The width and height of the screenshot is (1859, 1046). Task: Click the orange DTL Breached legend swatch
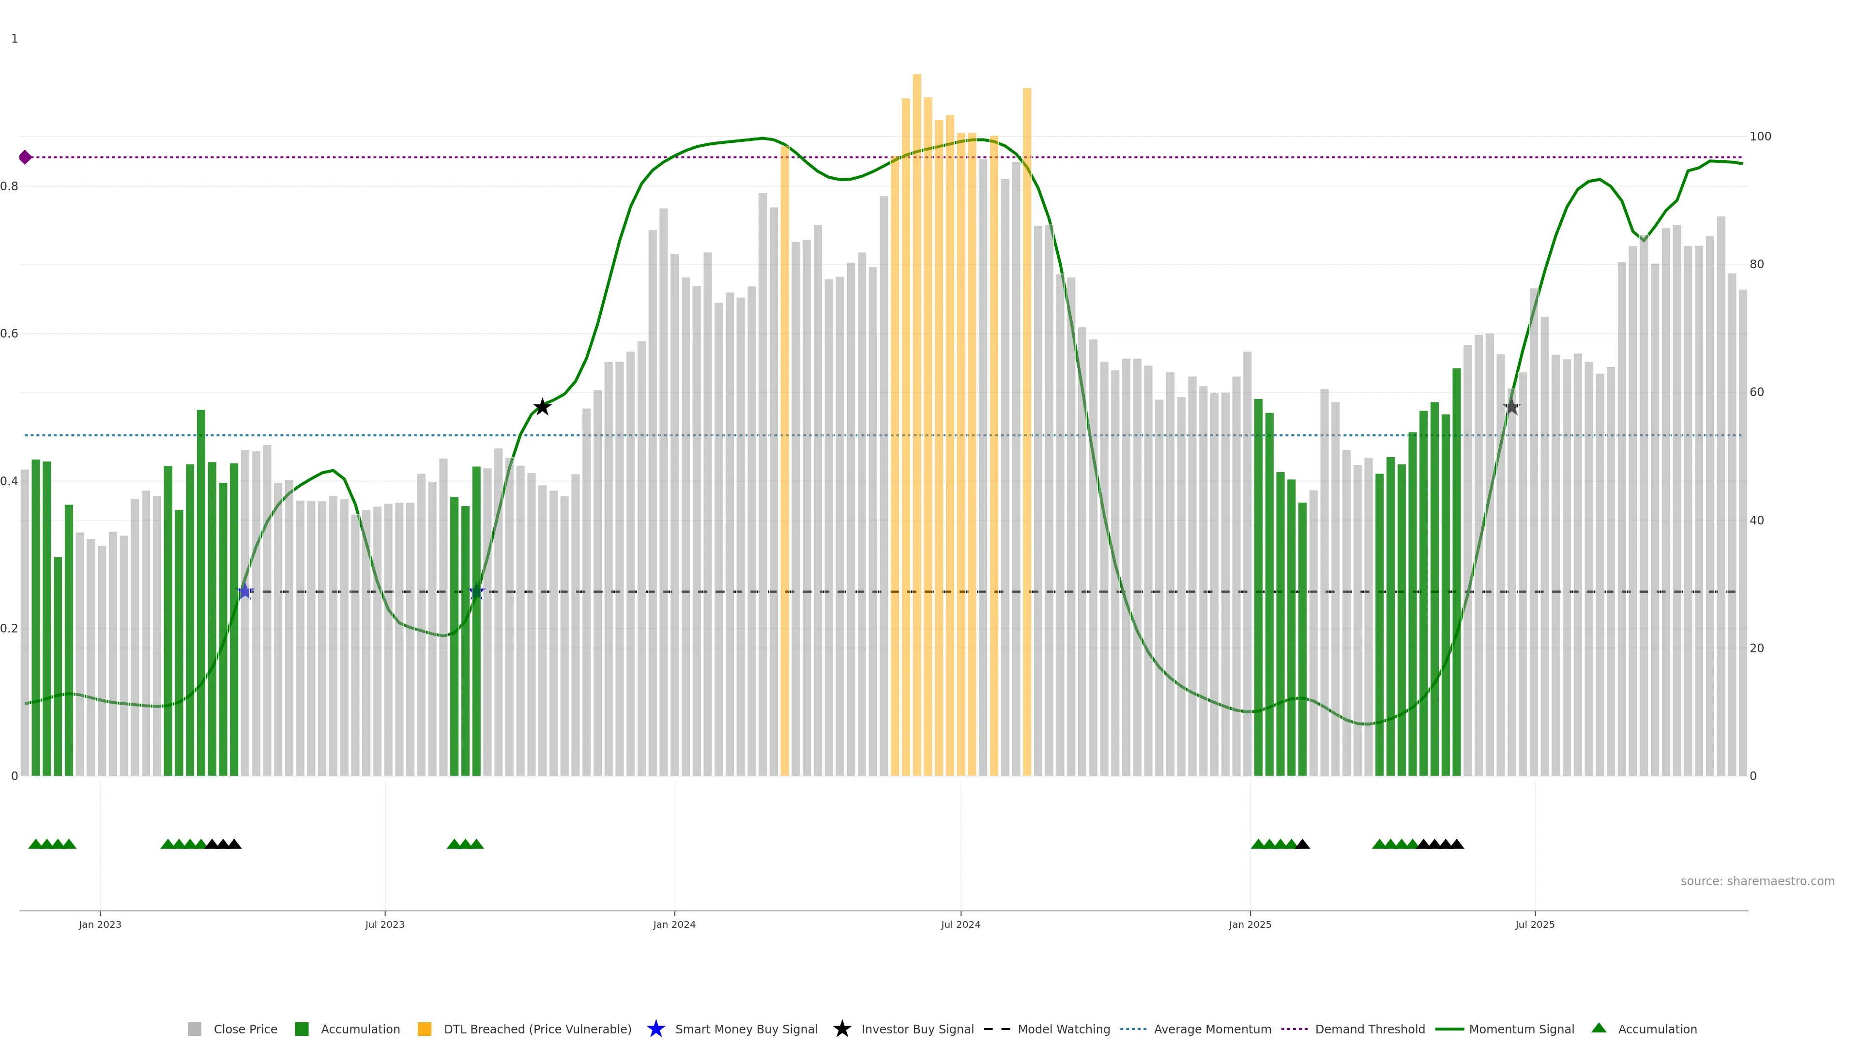[425, 1029]
